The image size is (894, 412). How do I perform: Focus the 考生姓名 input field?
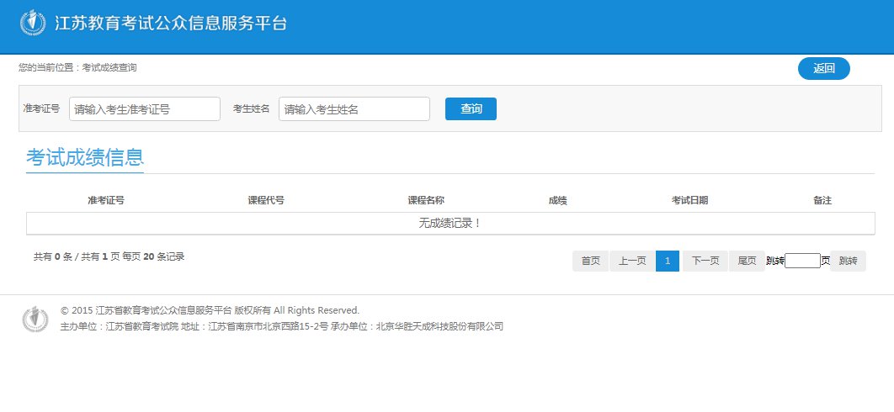point(354,109)
